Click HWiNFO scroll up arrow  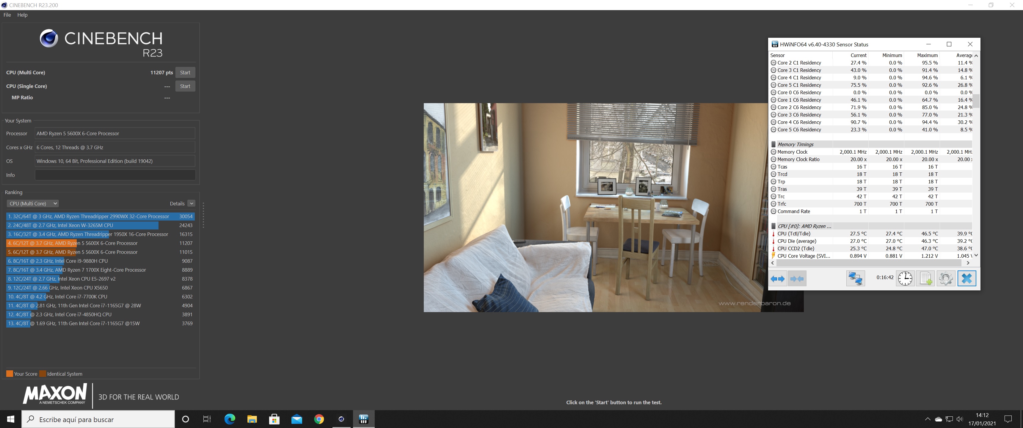976,56
